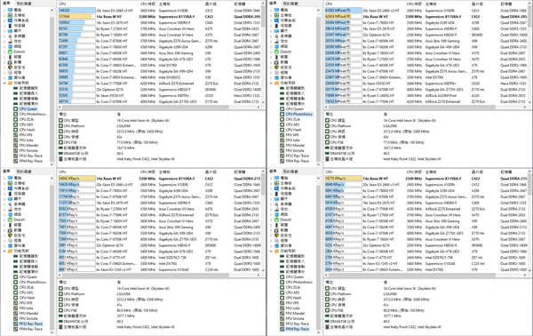Screen dimensions: 533x336
Task: Expand the DirectX node in FP64 Ray-Trace window
Action: tap(271, 220)
